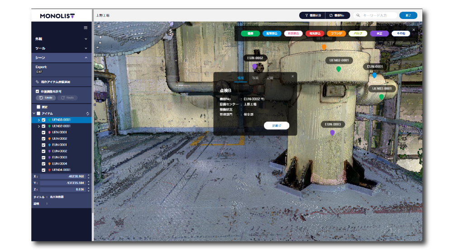Viewport: 454px width, 250px height.
Task: Collapse the アイテム tree group
Action: tap(34, 113)
